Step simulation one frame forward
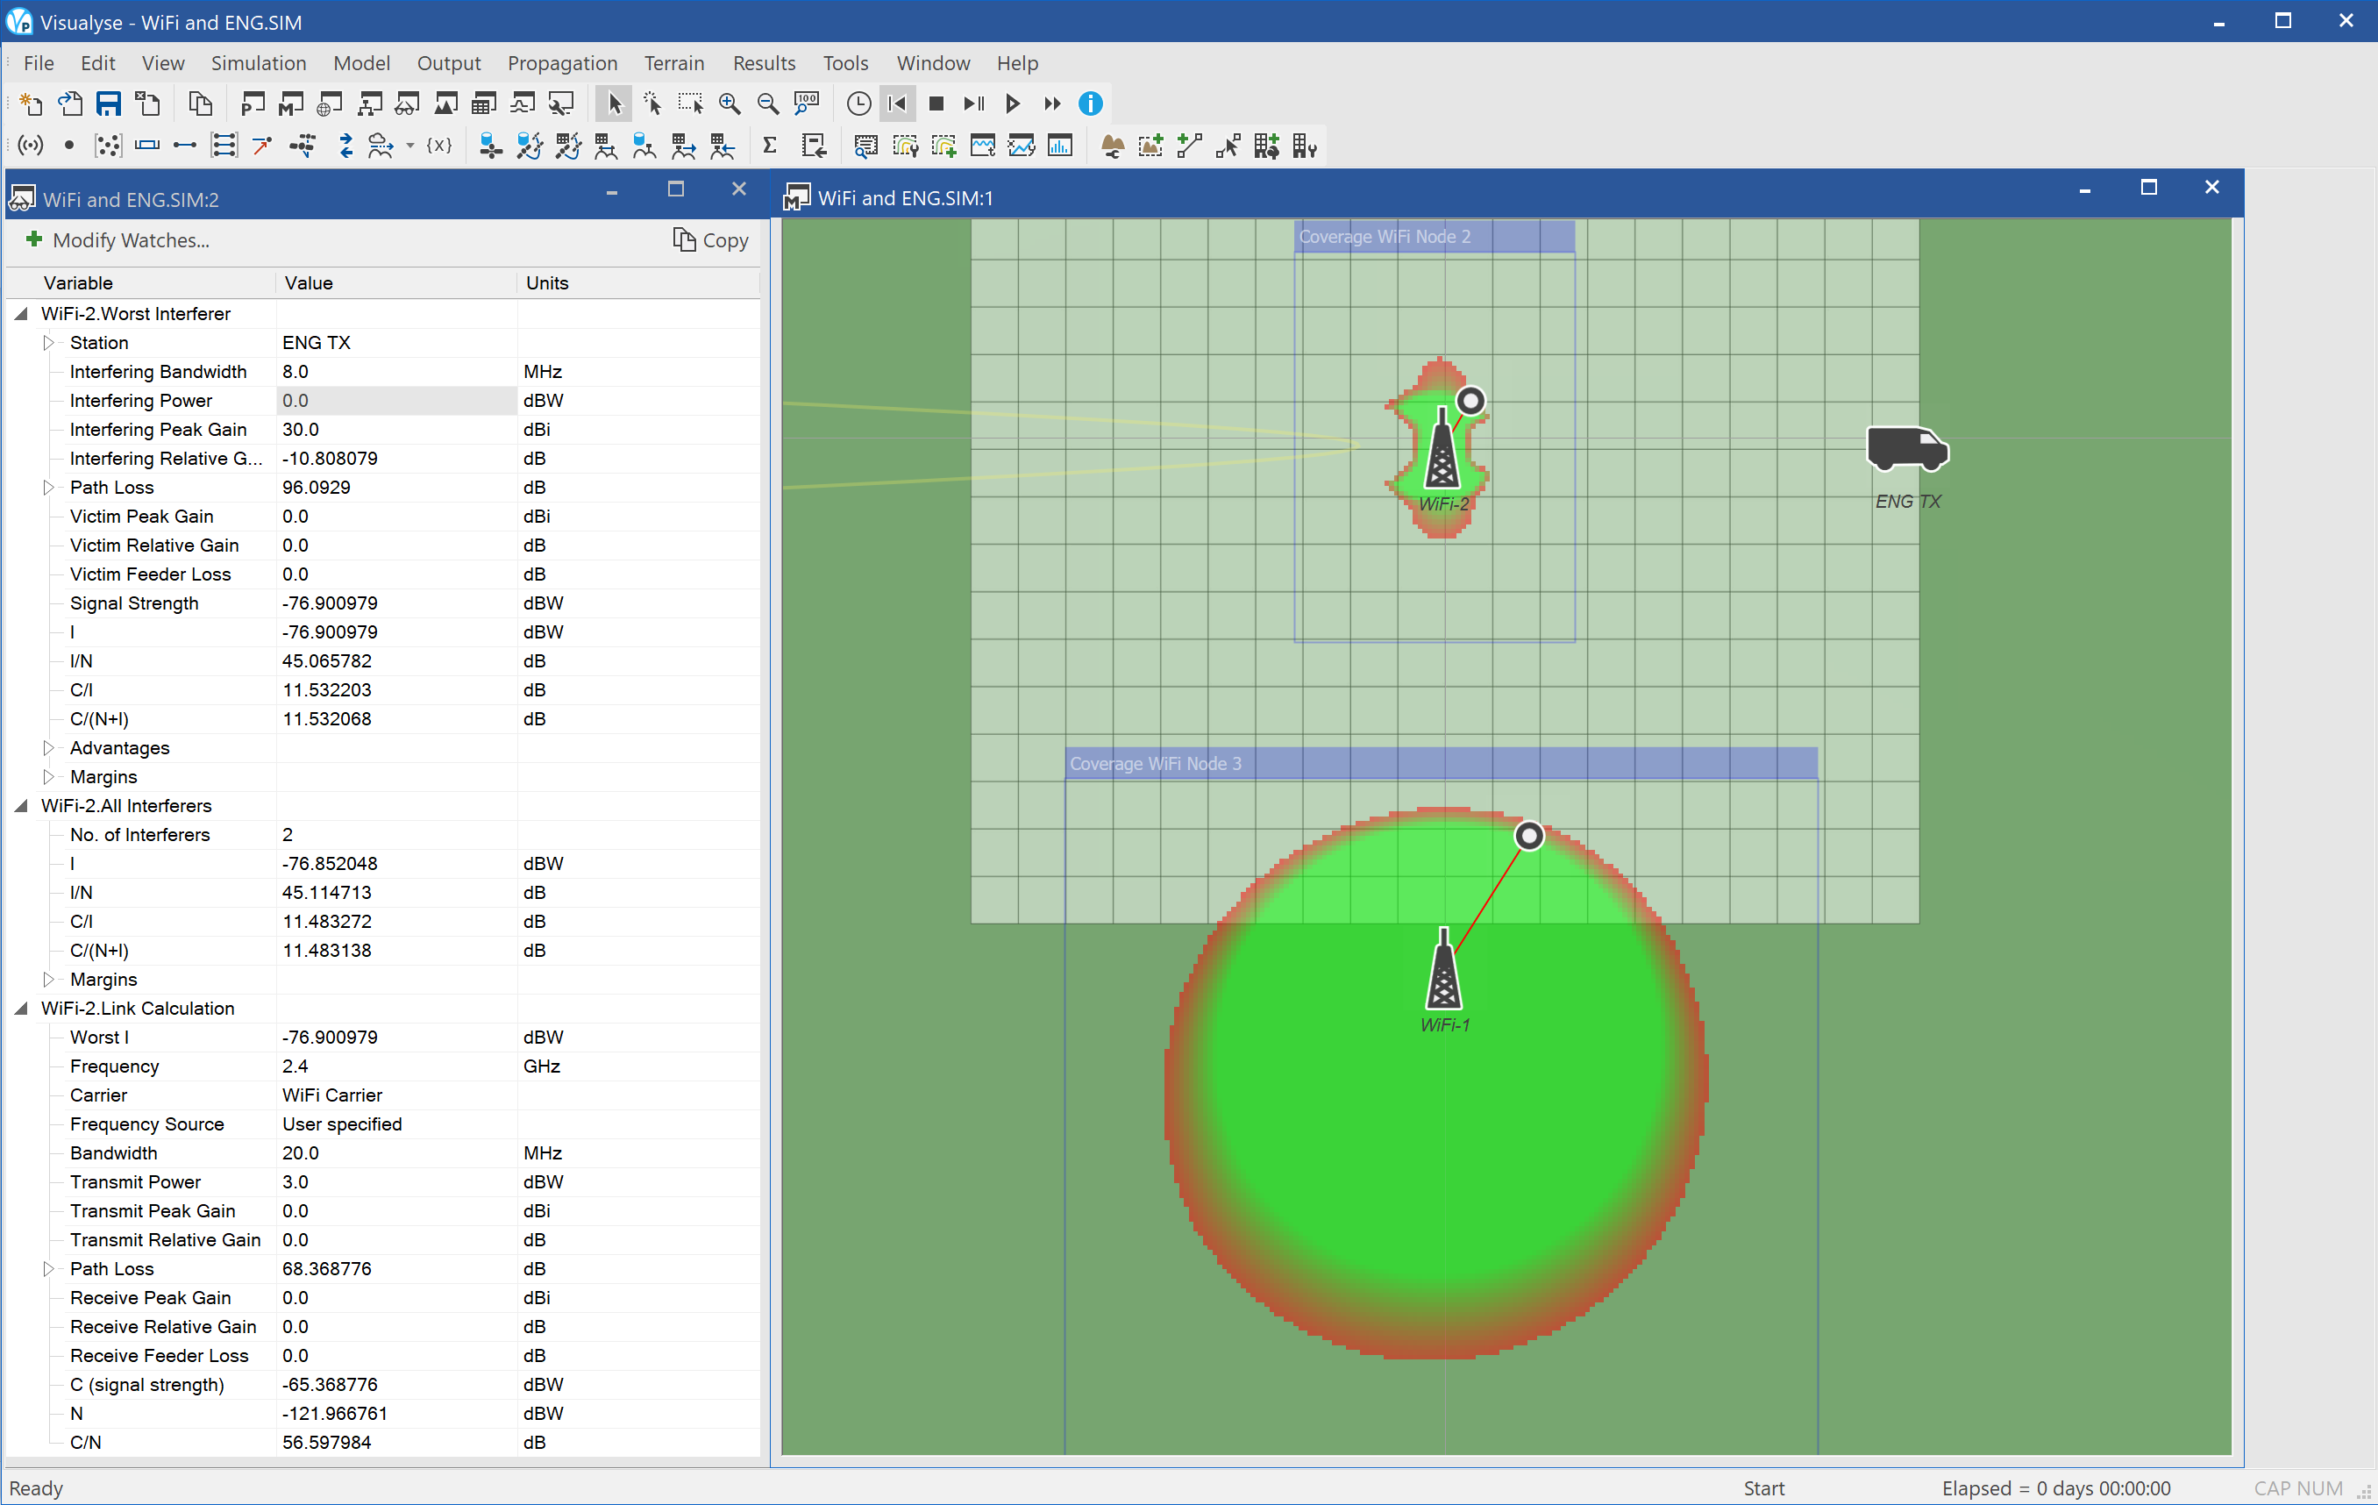2378x1505 pixels. [973, 103]
